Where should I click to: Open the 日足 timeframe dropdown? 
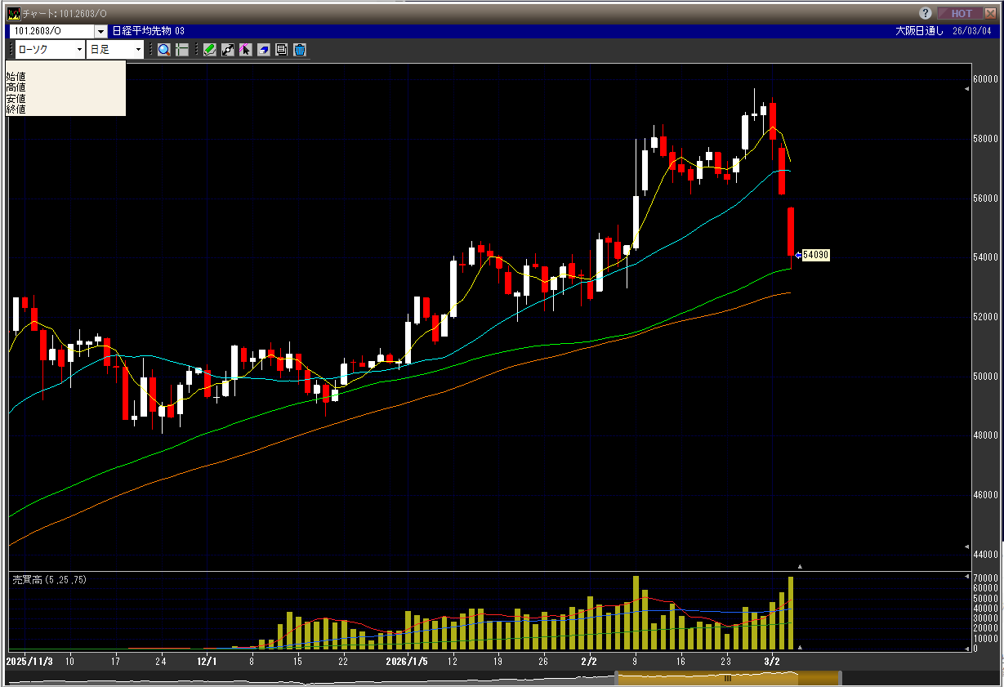point(138,50)
